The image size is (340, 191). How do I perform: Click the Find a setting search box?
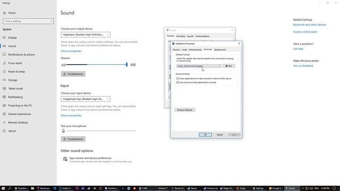click(x=28, y=21)
